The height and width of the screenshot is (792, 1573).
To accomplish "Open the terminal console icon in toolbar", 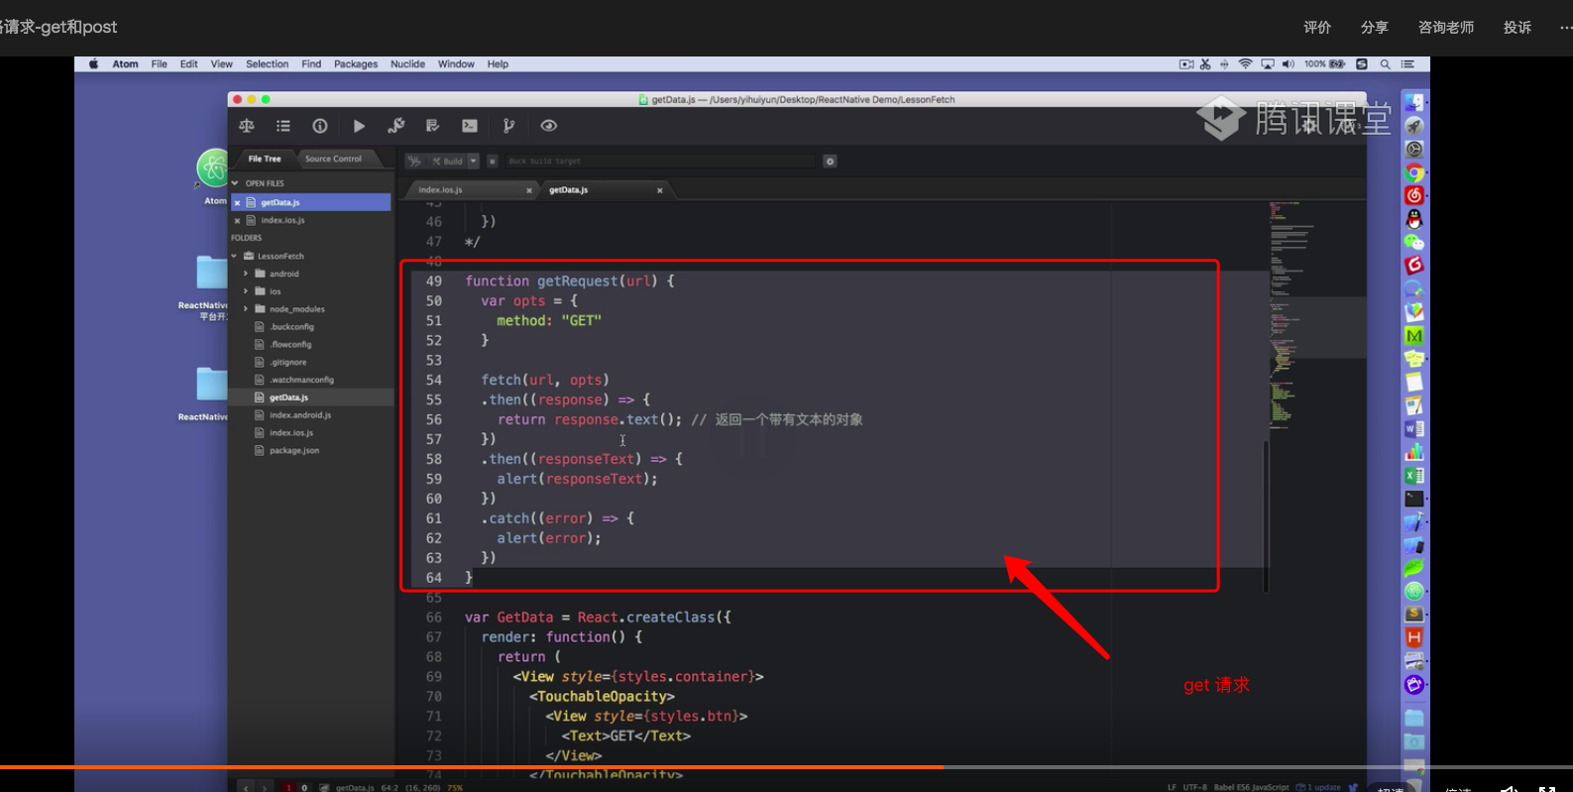I will click(x=470, y=126).
